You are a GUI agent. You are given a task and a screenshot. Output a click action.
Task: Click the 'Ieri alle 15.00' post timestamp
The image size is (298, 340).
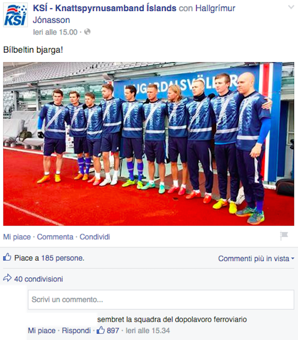pos(55,32)
